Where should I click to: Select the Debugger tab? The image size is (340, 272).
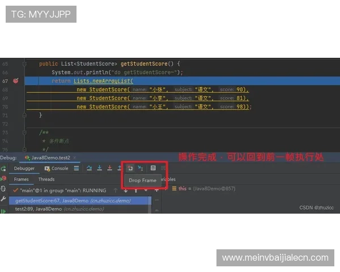[x=24, y=168]
